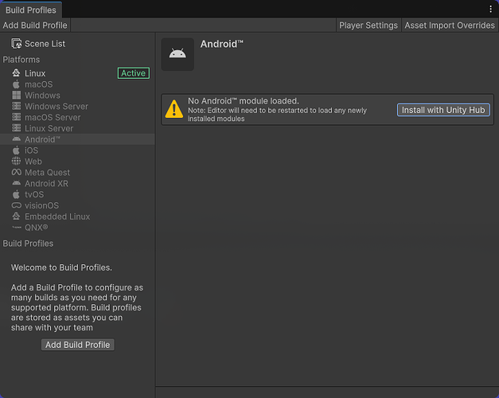
Task: Click the Android robot icon in list
Action: [17, 139]
